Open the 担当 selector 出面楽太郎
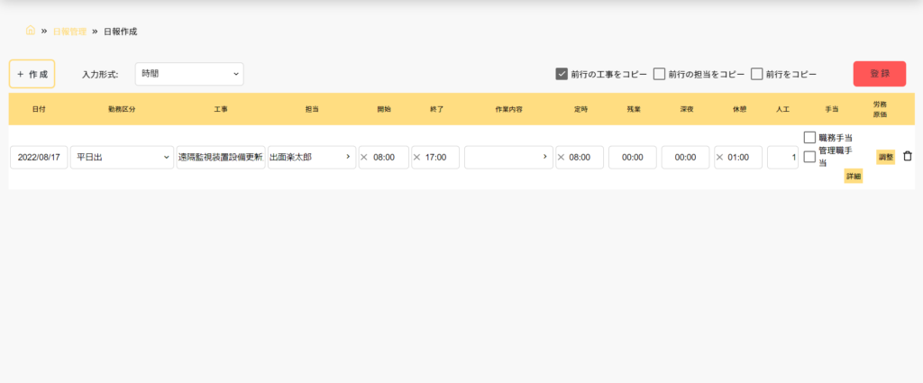Screen dimensions: 923x383 coord(312,157)
